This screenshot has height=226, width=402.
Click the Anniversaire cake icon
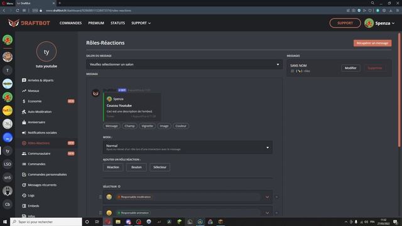pos(24,122)
